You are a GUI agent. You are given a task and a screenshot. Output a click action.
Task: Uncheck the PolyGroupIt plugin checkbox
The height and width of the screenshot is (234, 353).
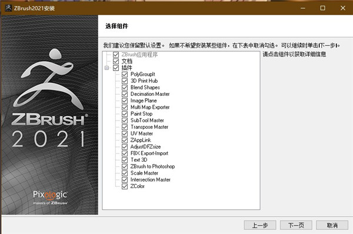[125, 74]
